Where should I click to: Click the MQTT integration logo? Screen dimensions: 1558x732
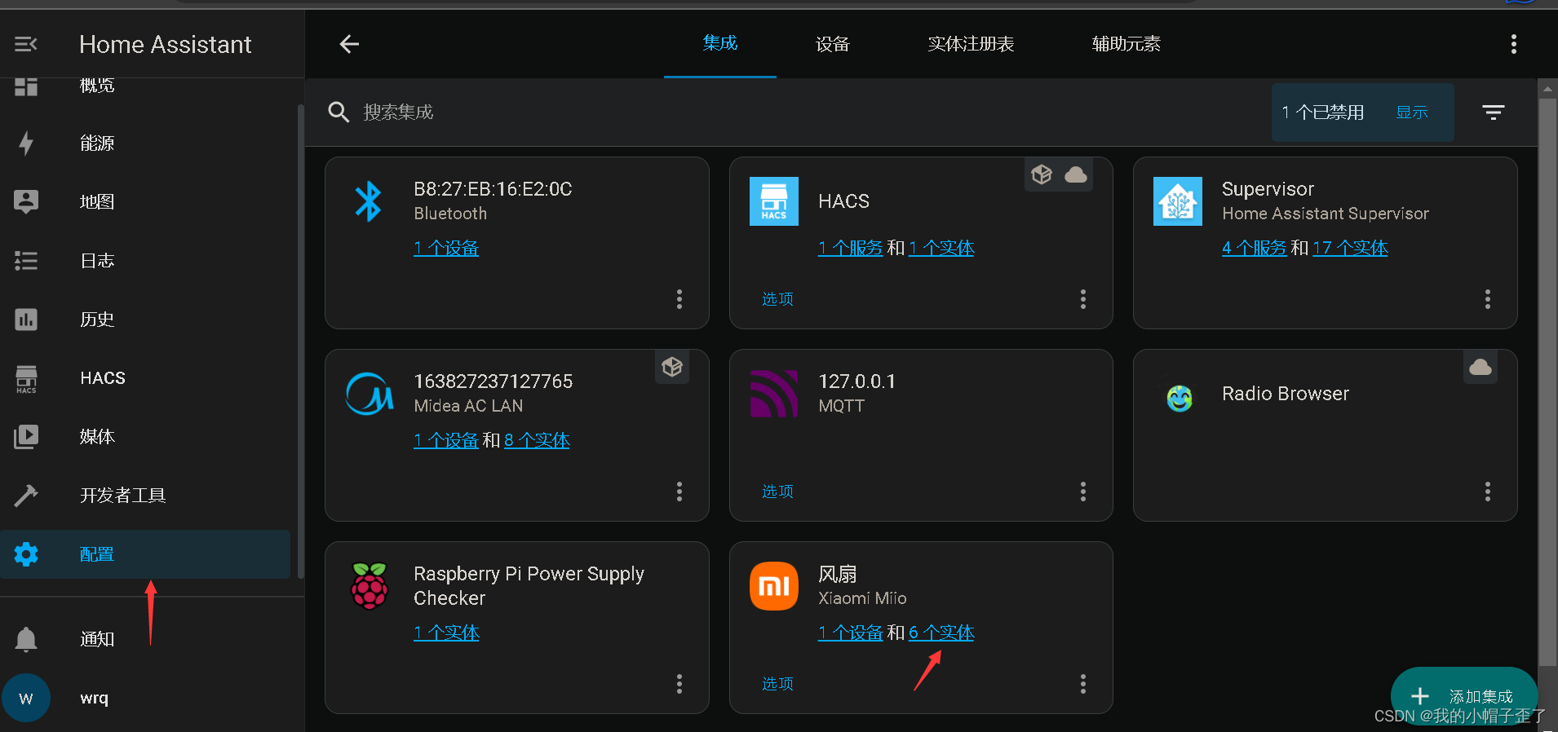coord(774,394)
